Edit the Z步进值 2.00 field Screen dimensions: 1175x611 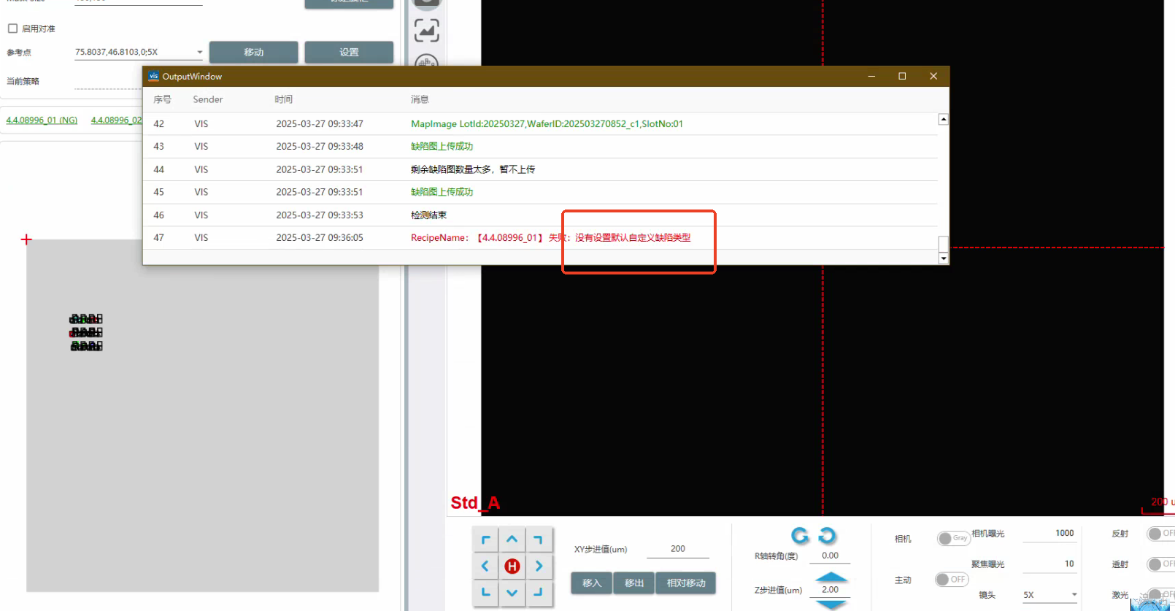click(x=831, y=590)
